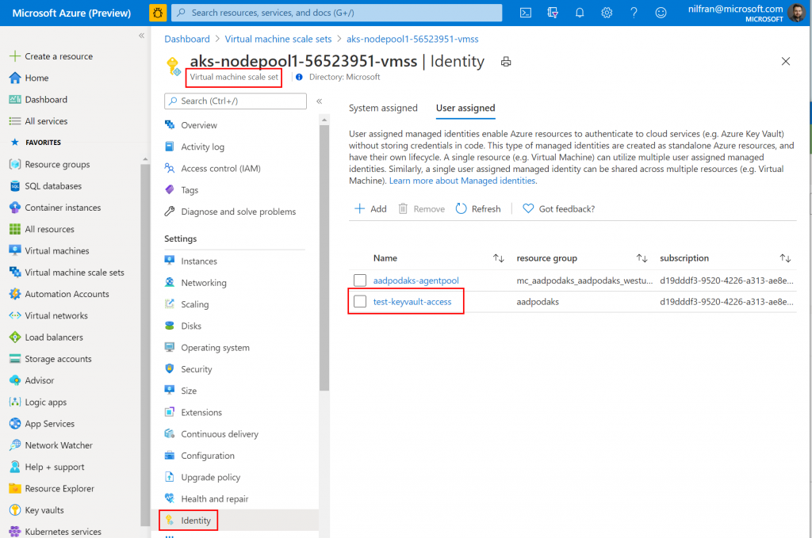Click the Kubernetes services icon
812x538 pixels.
click(x=15, y=532)
